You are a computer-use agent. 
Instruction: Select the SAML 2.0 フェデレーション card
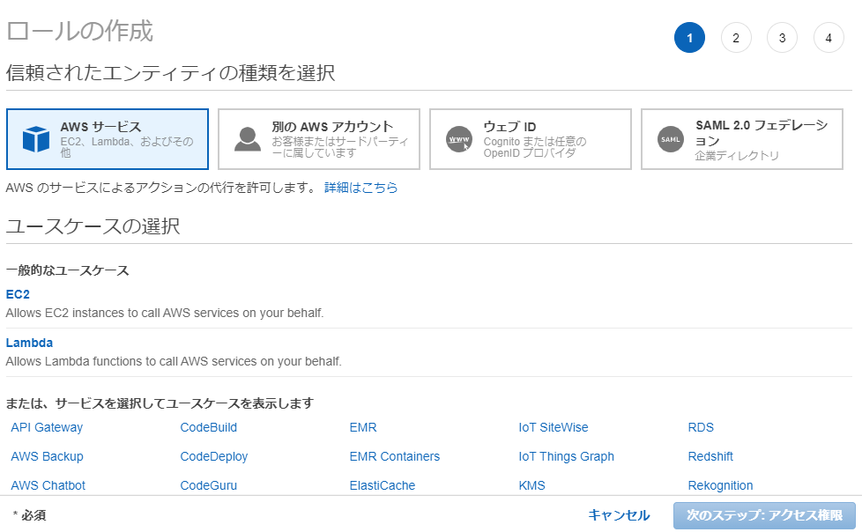point(742,139)
